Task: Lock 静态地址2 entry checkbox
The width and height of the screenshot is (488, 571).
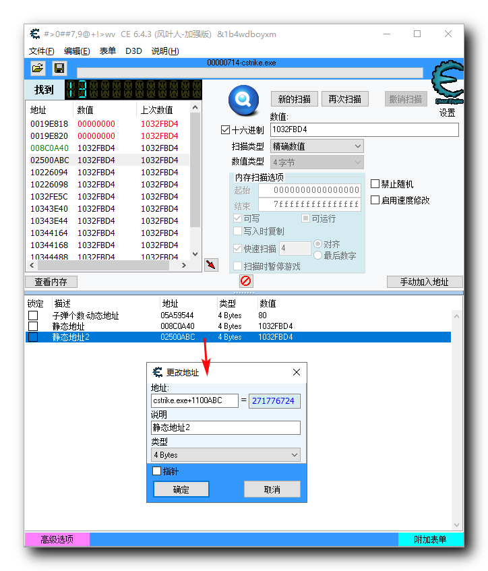Action: [x=33, y=337]
